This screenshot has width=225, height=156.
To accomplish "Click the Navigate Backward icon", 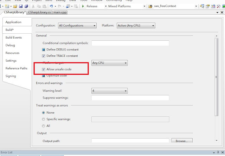I will [68, 6].
